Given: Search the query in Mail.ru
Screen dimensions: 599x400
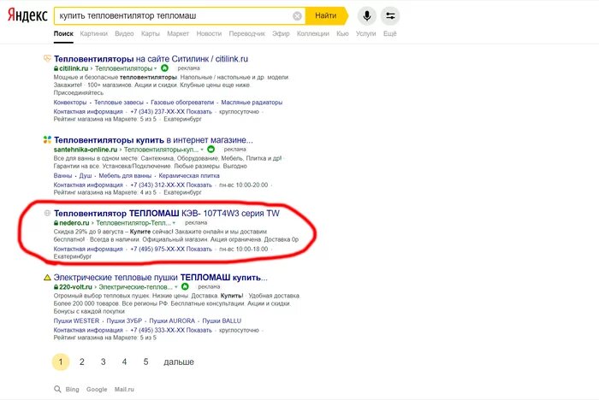Looking at the screenshot, I should click(124, 389).
